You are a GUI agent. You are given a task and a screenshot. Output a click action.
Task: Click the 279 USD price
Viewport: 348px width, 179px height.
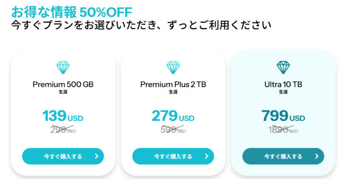(173, 116)
